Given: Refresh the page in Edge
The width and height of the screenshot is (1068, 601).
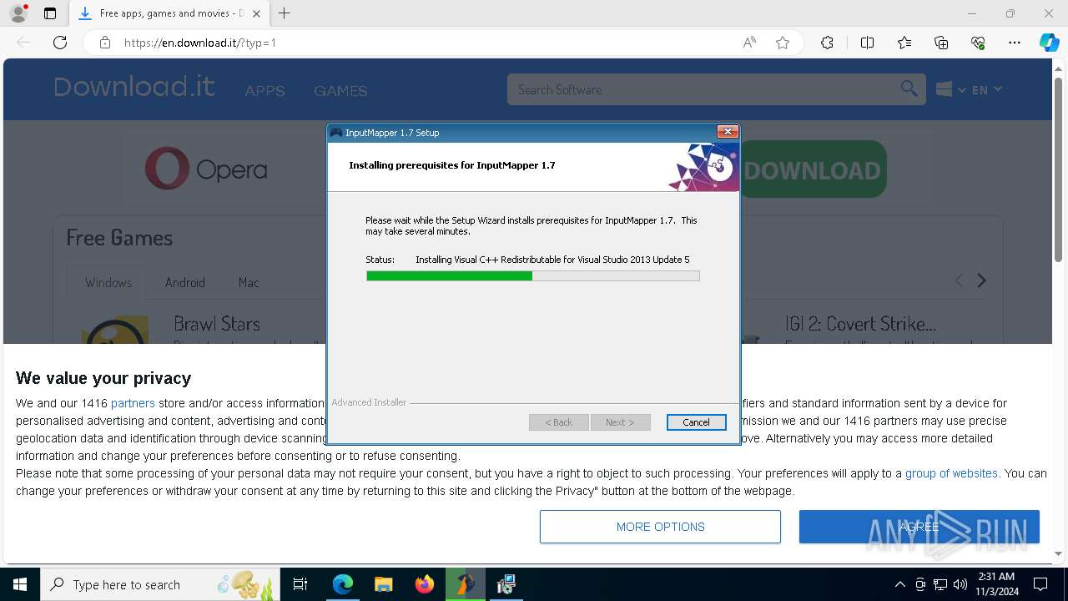Looking at the screenshot, I should tap(60, 43).
